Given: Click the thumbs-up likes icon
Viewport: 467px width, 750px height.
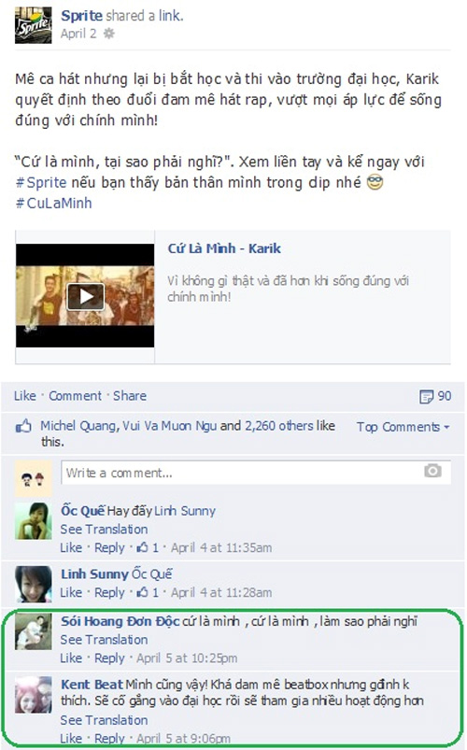Looking at the screenshot, I should 23,426.
